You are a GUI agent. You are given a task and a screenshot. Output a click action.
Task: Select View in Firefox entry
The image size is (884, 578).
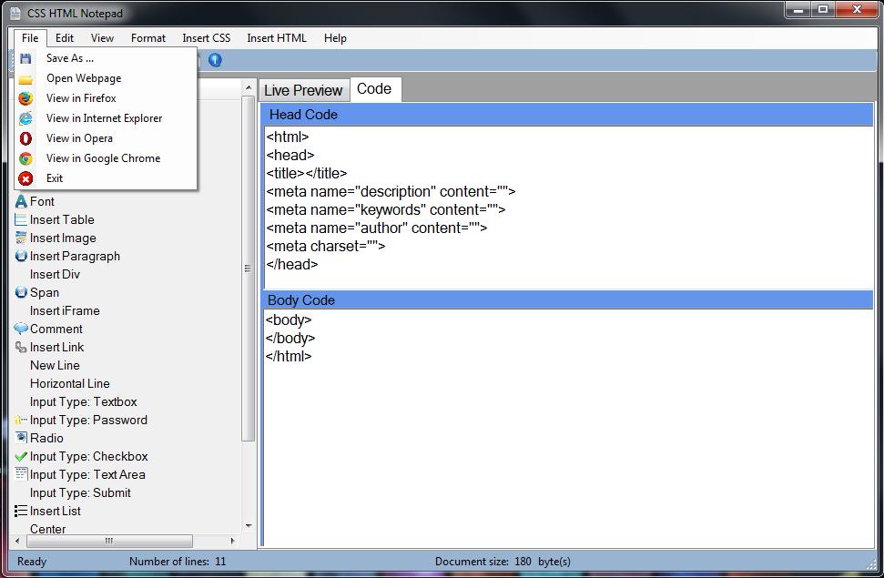tap(106, 98)
